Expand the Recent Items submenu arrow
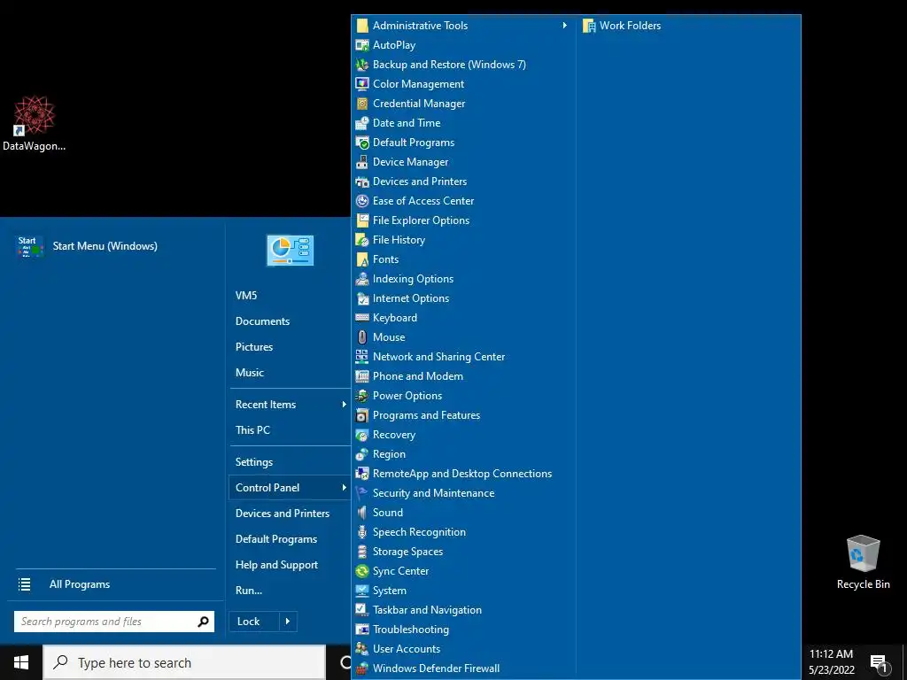Image resolution: width=907 pixels, height=680 pixels. coord(345,404)
